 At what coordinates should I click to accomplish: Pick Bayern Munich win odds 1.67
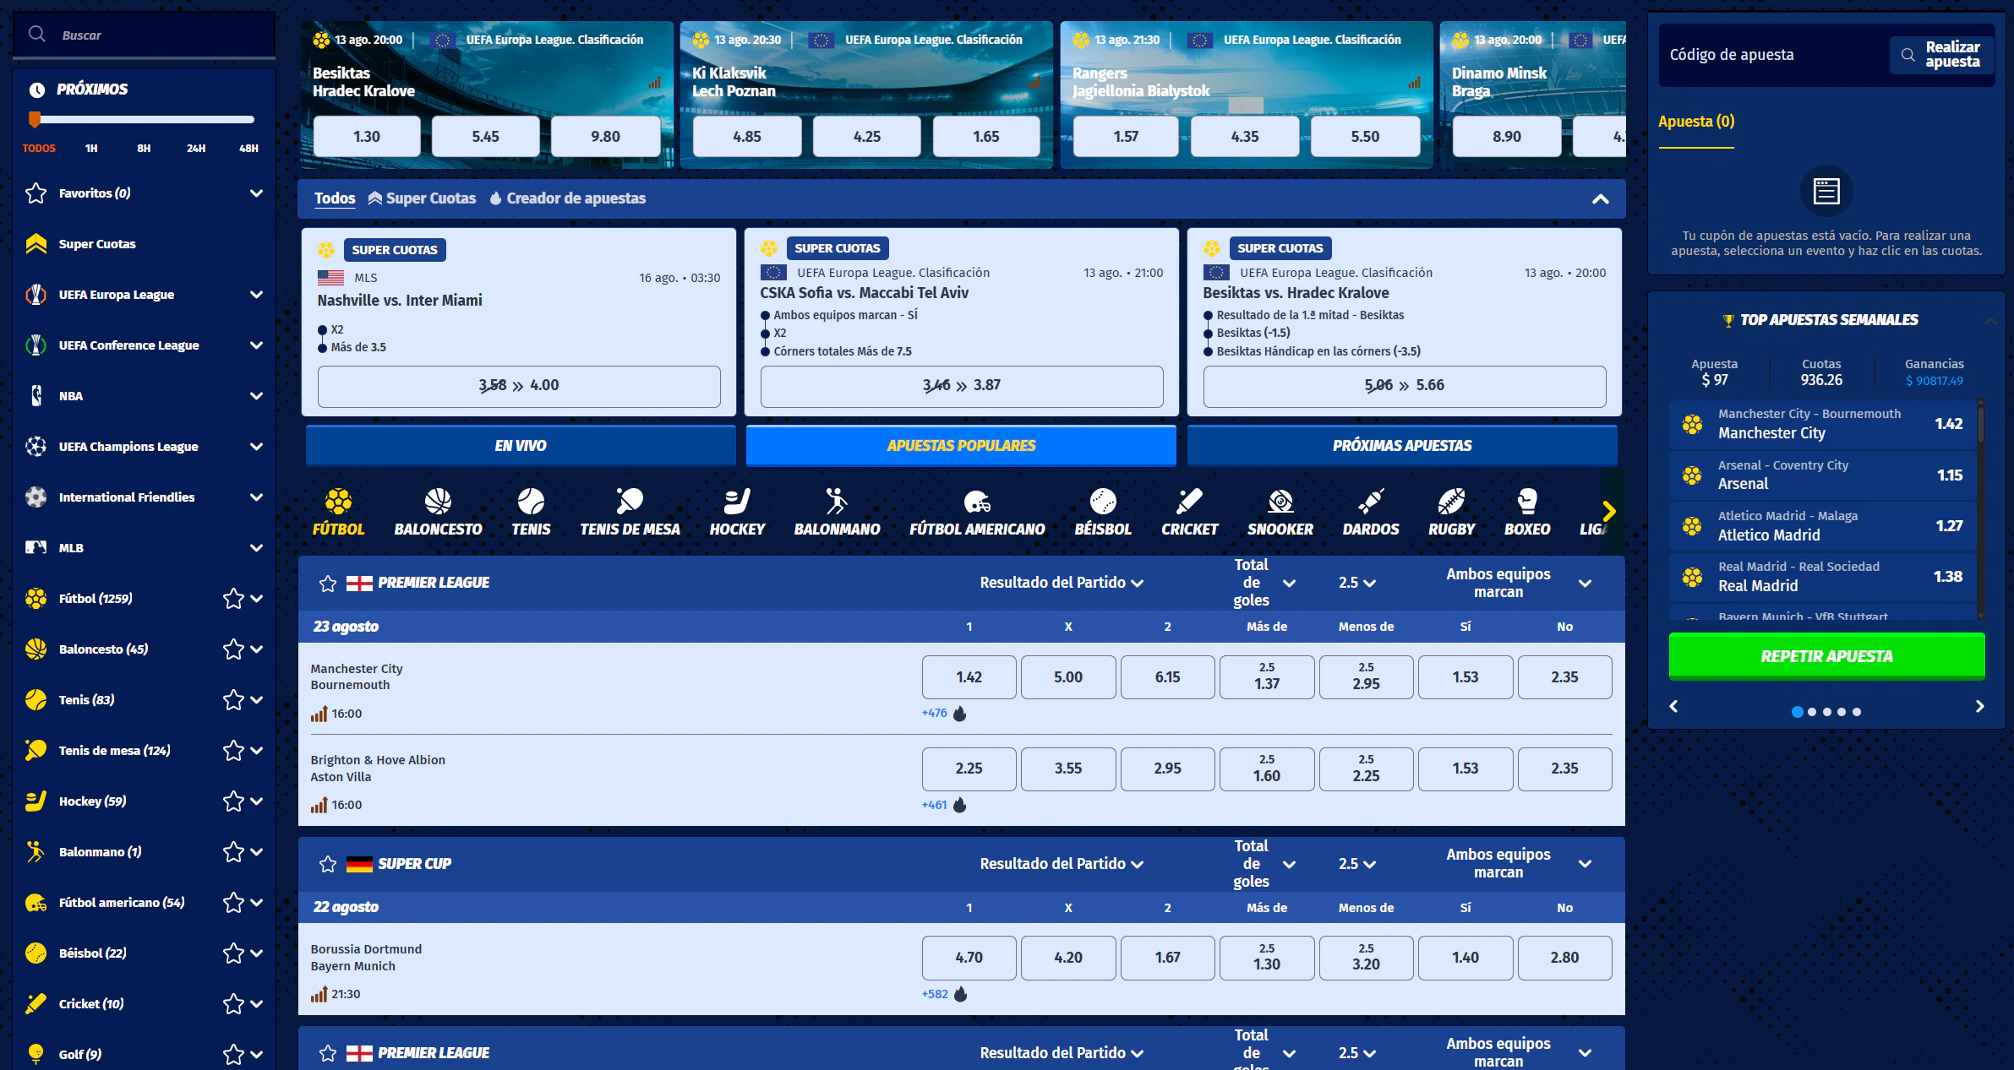coord(1167,958)
